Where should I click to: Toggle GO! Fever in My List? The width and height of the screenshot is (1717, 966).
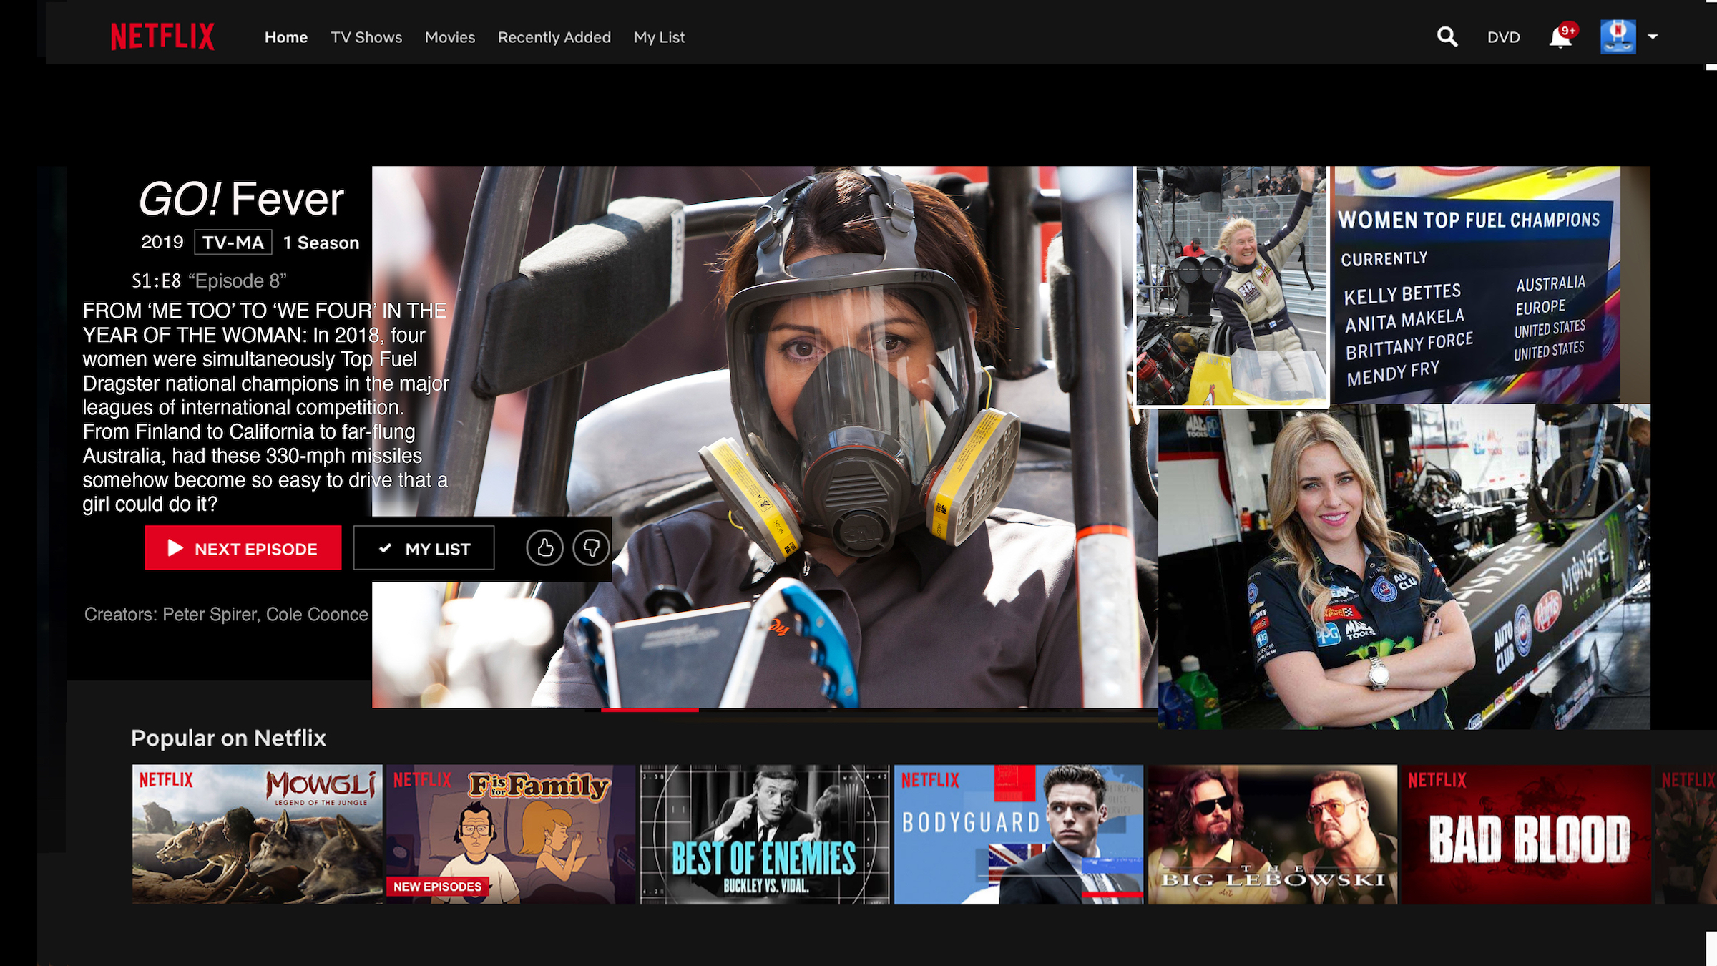pos(424,548)
